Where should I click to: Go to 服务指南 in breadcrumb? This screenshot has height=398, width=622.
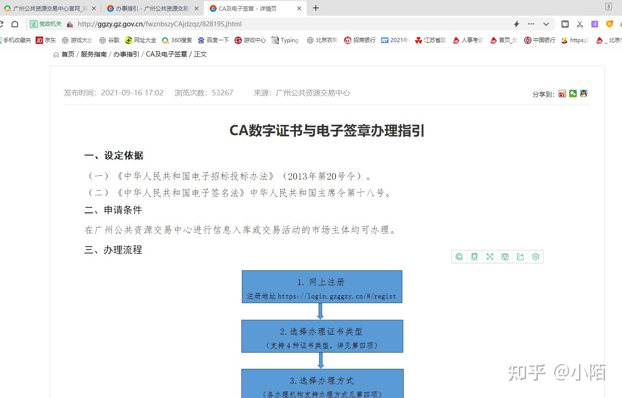(94, 54)
